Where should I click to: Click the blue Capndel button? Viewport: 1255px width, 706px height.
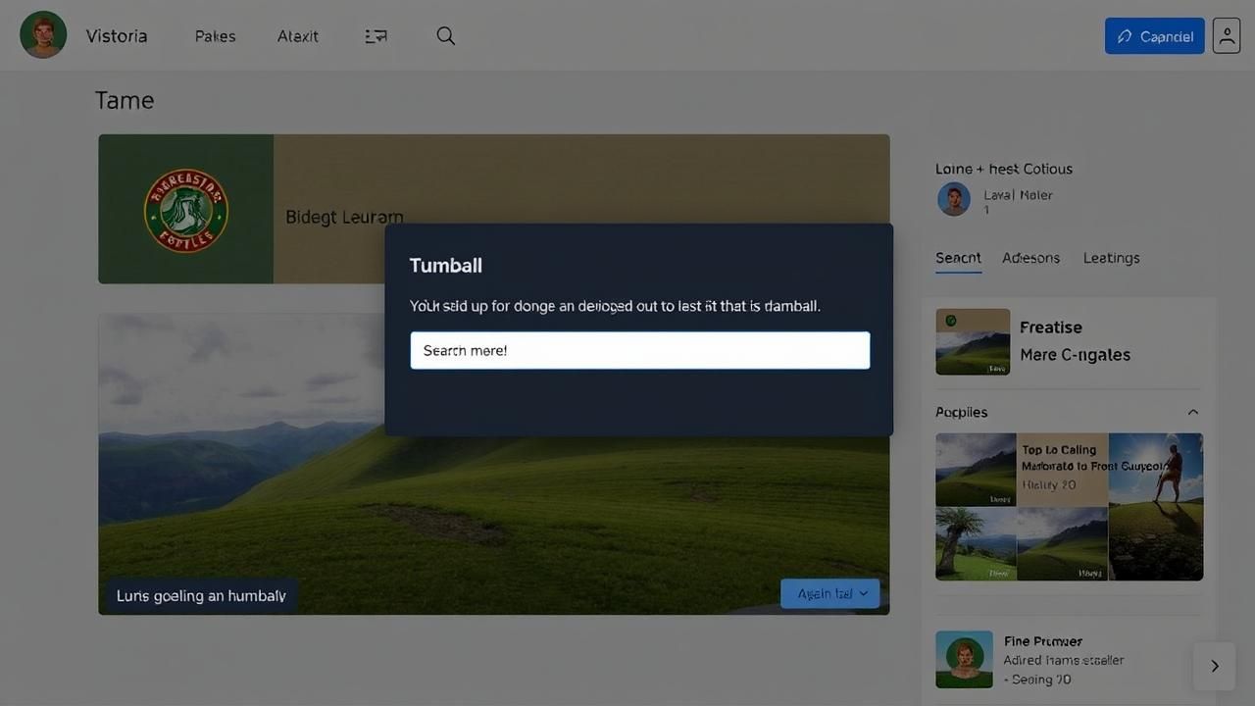click(x=1154, y=36)
